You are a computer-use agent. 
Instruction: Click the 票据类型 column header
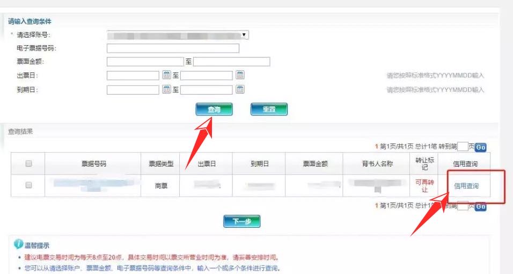(161, 163)
